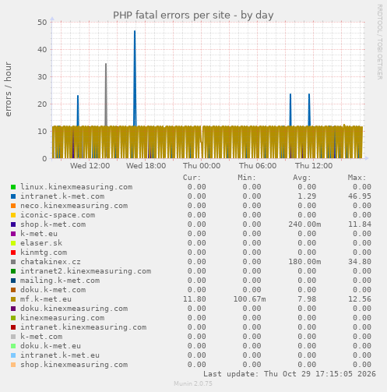
Task: Click the 7.98 average value
Action: click(x=307, y=299)
